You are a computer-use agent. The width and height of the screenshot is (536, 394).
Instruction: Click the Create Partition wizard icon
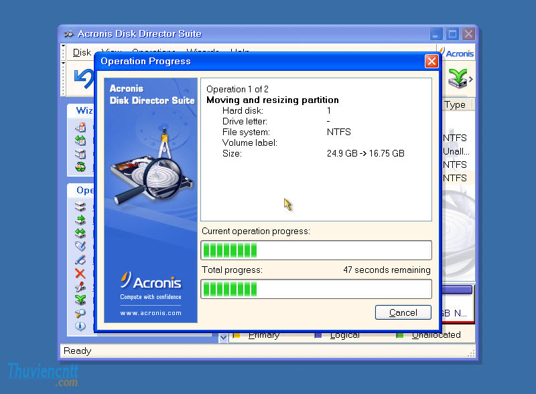[80, 127]
